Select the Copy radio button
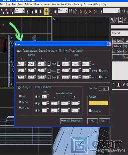 [x=20, y=96]
